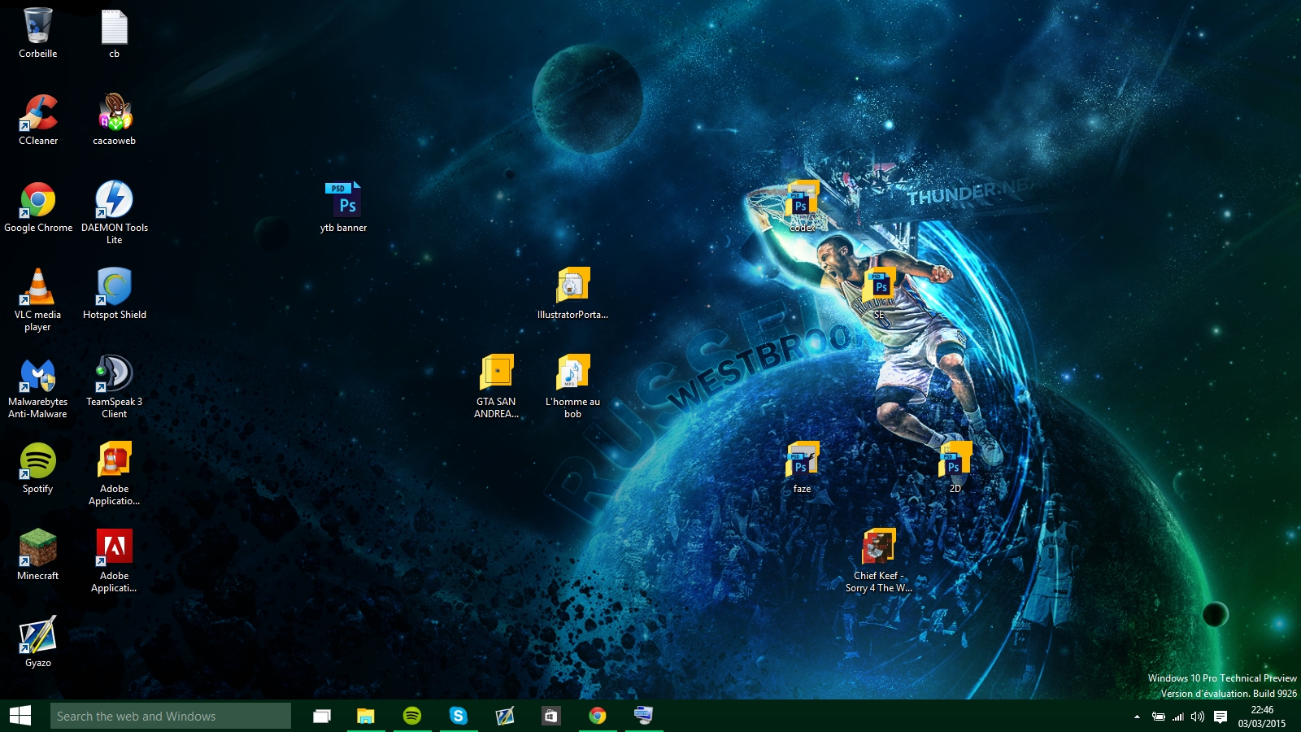
Task: Click the Search the web and Windows box
Action: point(171,716)
